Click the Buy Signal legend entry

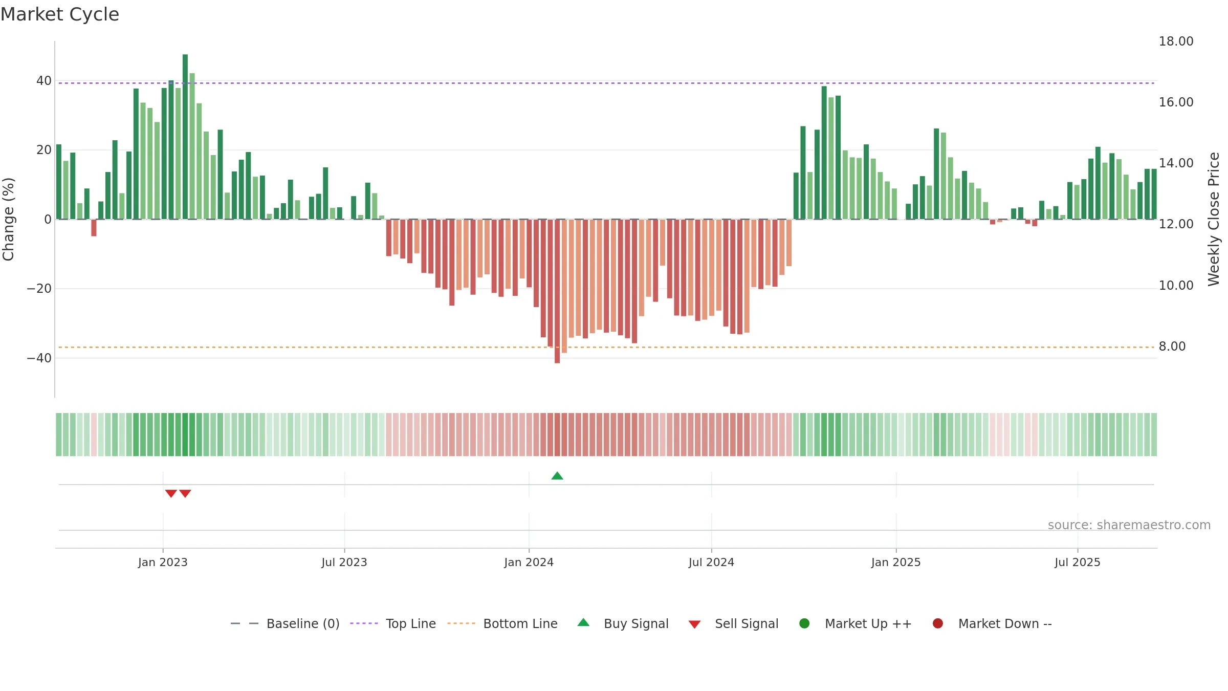(623, 623)
